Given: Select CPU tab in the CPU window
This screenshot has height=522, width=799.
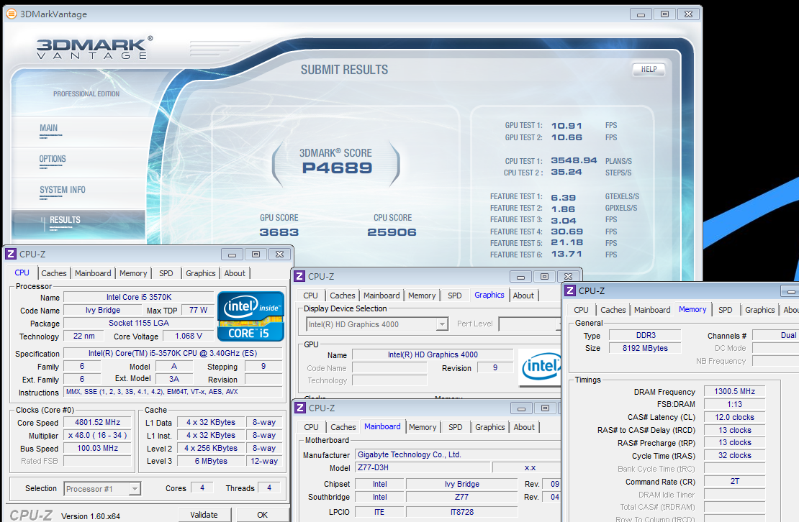Looking at the screenshot, I should pyautogui.click(x=22, y=273).
